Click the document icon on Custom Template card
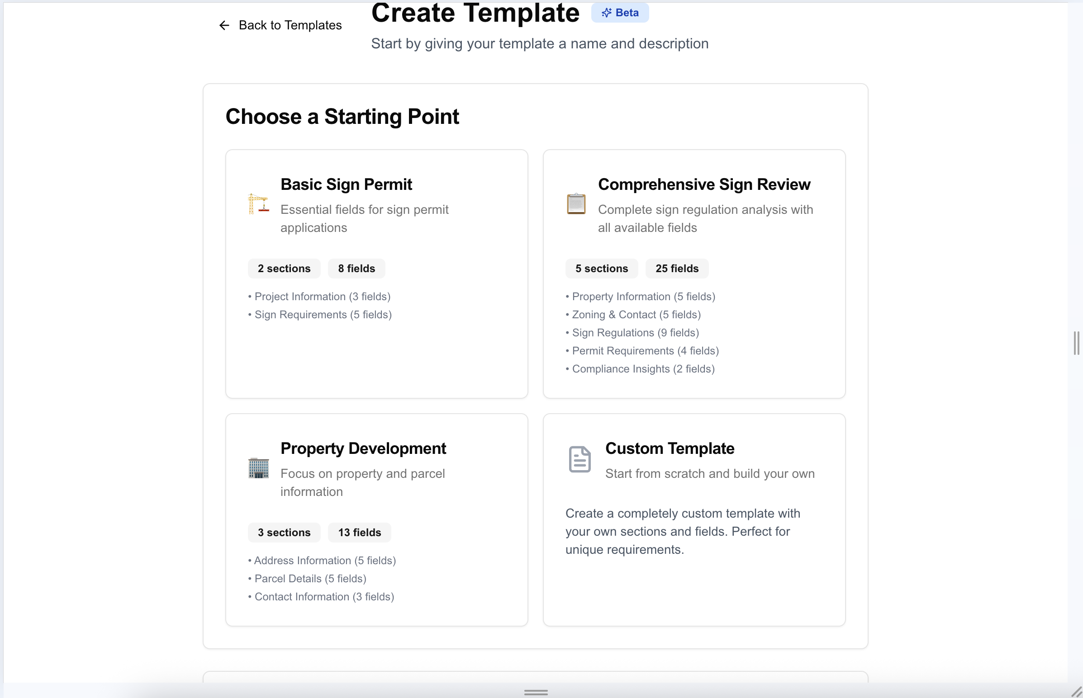Viewport: 1083px width, 698px height. [579, 458]
